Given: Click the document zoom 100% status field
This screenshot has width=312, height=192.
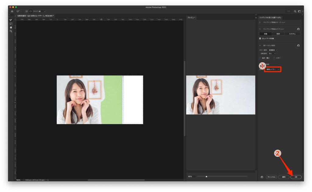Looking at the screenshot, I should click(18, 180).
